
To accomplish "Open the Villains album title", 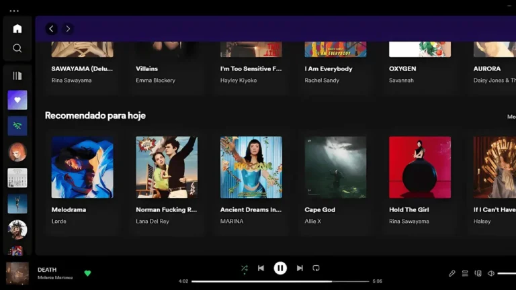I will tap(146, 68).
